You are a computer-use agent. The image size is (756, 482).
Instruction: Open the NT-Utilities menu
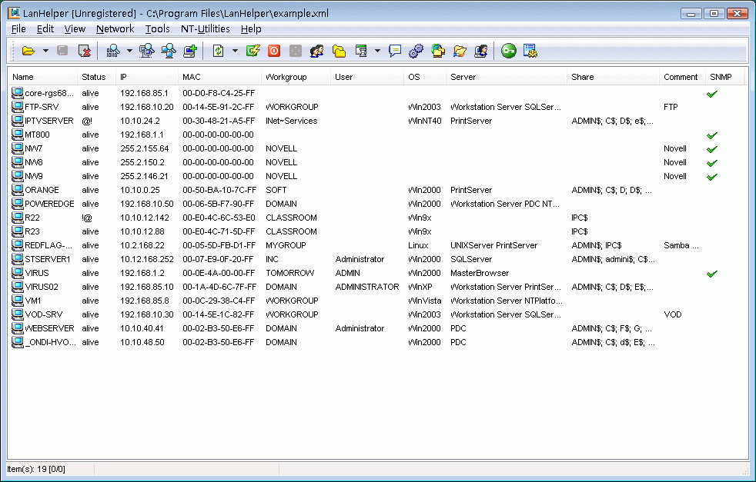tap(205, 29)
